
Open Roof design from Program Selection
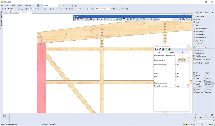coord(200,31)
